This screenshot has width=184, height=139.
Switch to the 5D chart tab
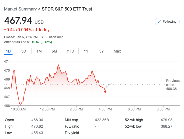[24, 51]
